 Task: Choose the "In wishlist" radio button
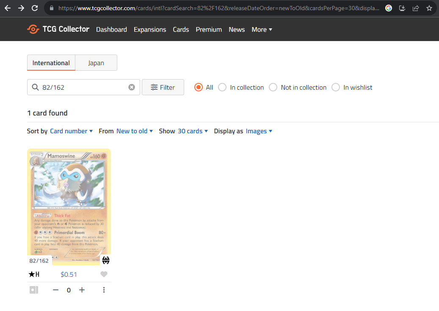pos(336,87)
